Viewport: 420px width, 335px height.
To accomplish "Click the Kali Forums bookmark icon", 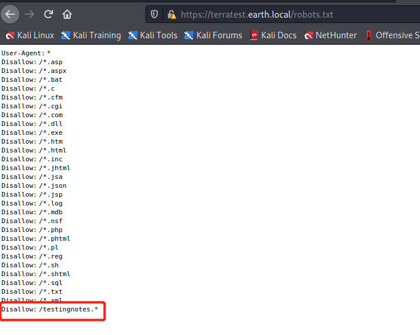I will [x=189, y=35].
